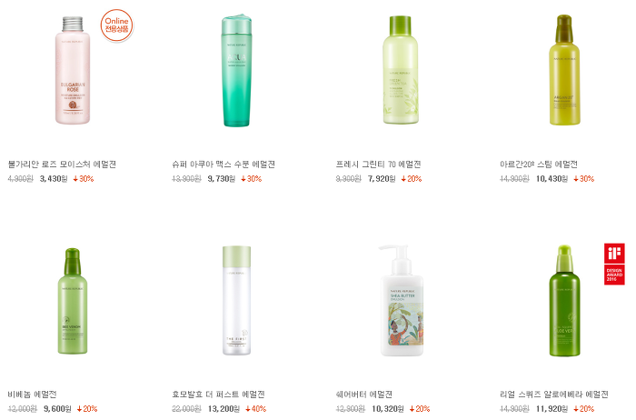The height and width of the screenshot is (420, 636).
Task: Select the Shea Butter pump bottle image
Action: pyautogui.click(x=402, y=300)
